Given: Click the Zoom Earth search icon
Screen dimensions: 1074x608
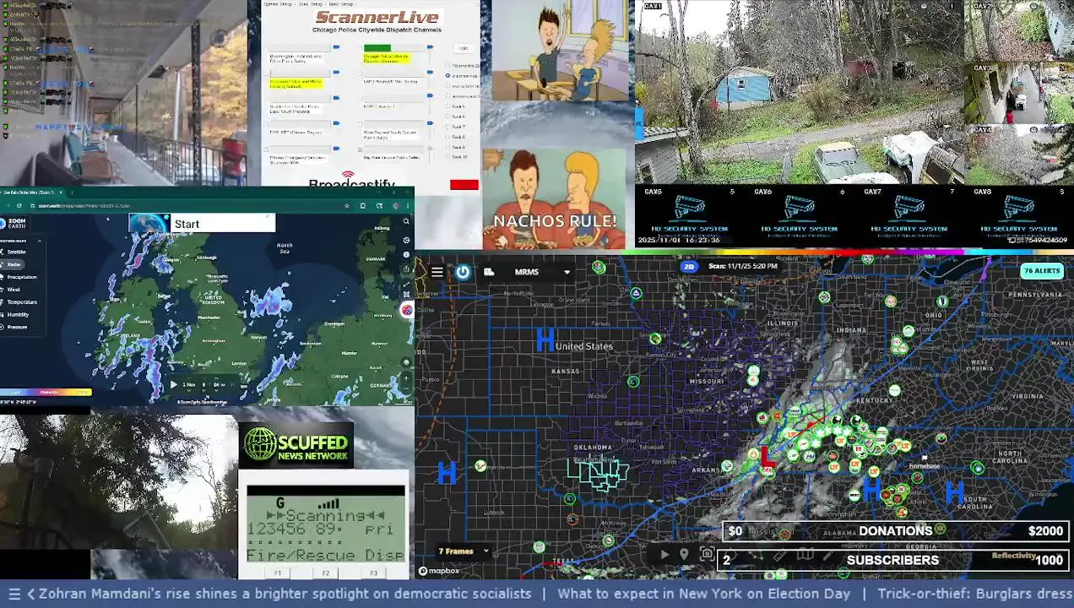Looking at the screenshot, I should 406,221.
